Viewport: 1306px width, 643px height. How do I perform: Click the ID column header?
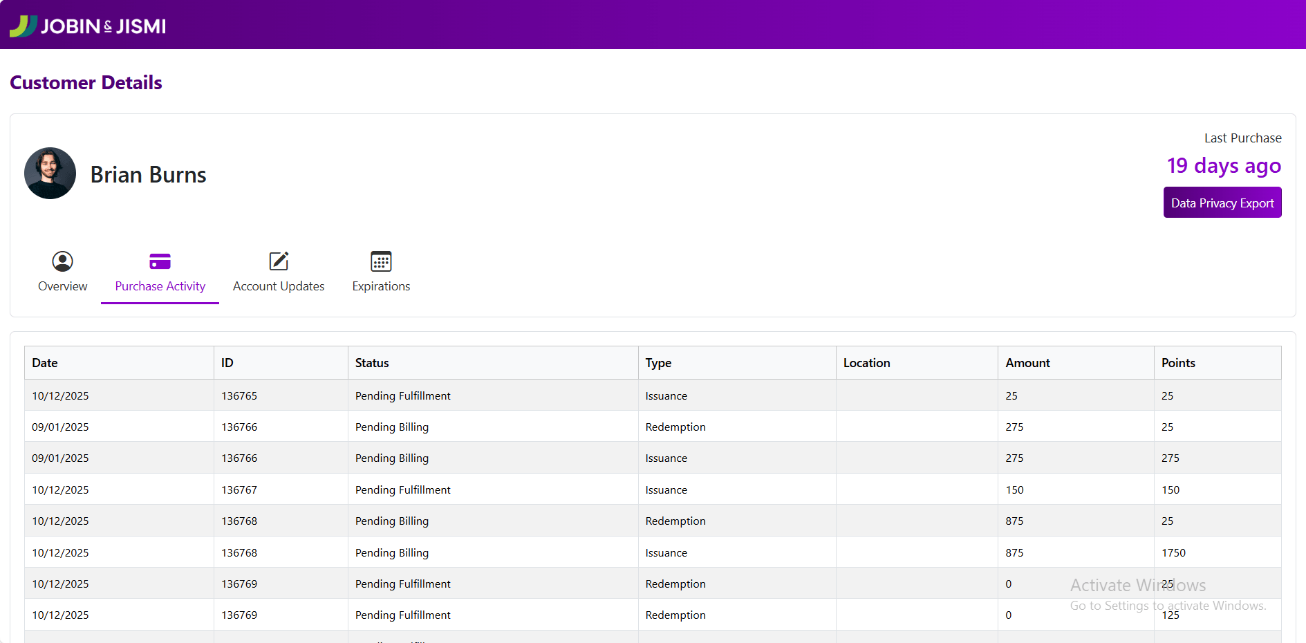click(x=227, y=363)
